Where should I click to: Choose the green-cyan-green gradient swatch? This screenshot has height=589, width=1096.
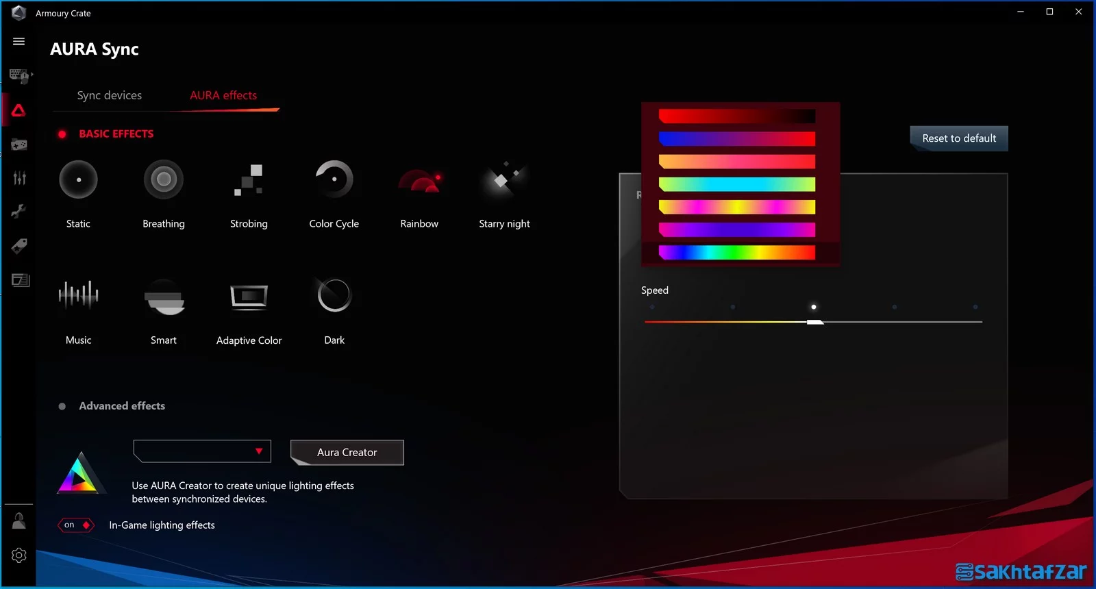point(737,184)
